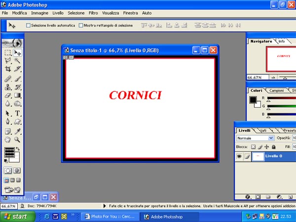Click the R red color slider

point(282,98)
